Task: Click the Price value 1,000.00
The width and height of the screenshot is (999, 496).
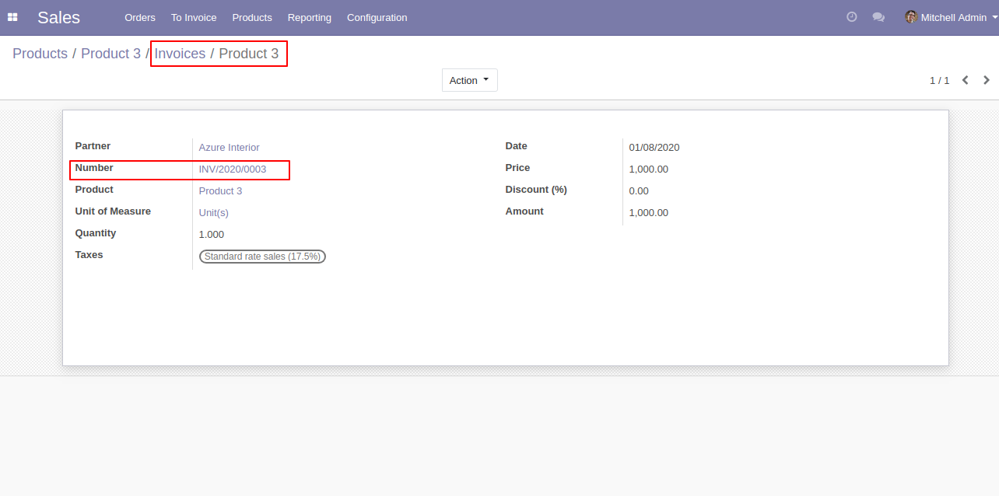Action: (x=649, y=169)
